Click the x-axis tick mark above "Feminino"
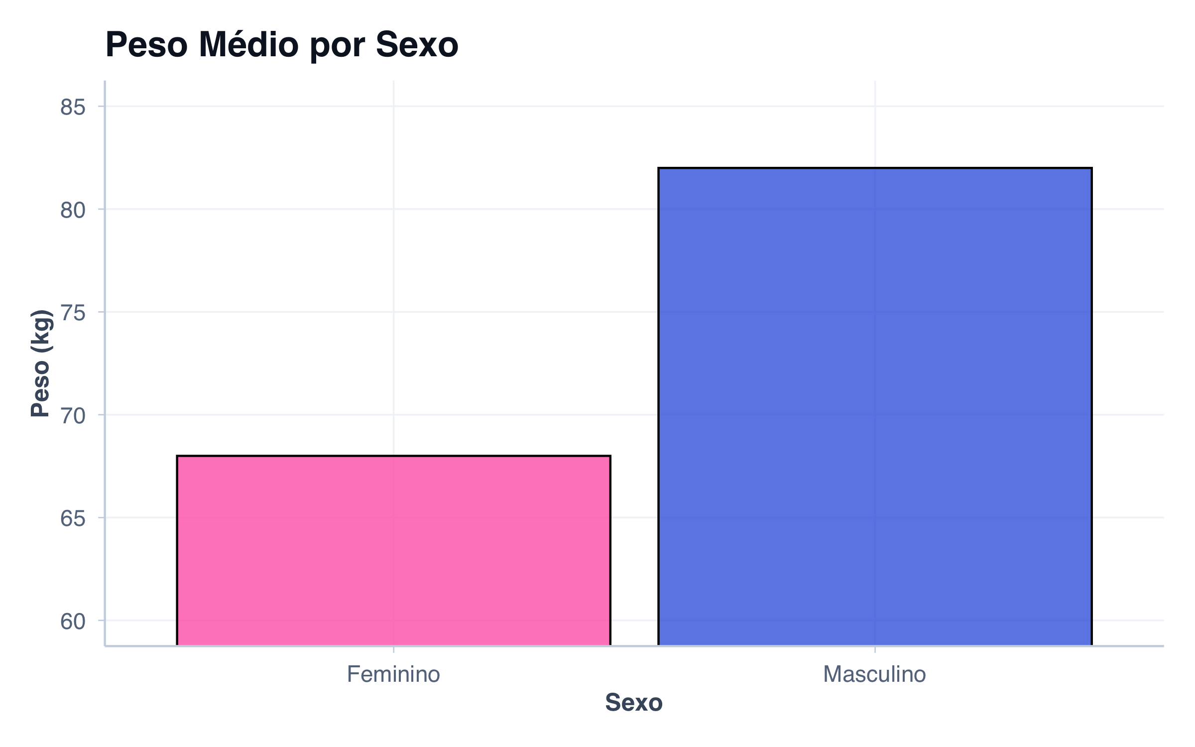The height and width of the screenshot is (747, 1195). 394,649
